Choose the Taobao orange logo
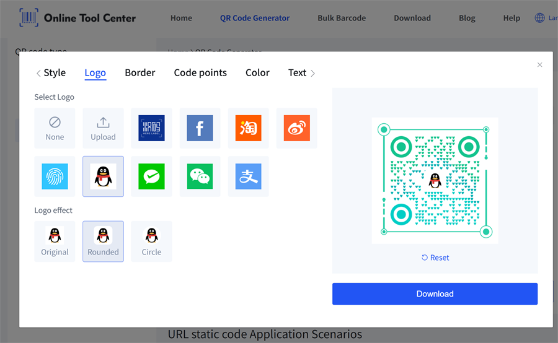Viewport: 558px width, 343px height. [248, 128]
